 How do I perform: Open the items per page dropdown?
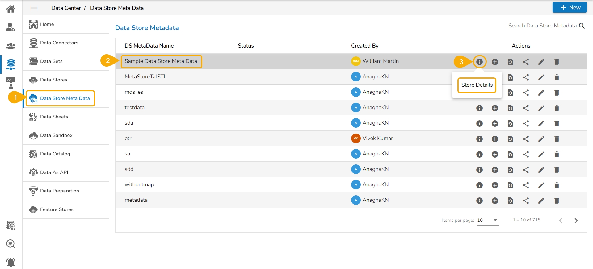tap(488, 220)
